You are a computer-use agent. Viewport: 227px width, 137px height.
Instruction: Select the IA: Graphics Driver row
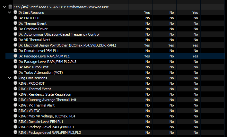click(33, 29)
